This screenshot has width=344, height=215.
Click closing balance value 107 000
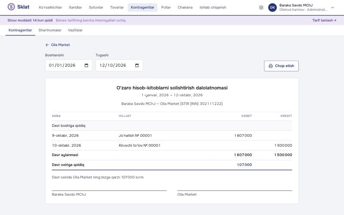point(244,165)
